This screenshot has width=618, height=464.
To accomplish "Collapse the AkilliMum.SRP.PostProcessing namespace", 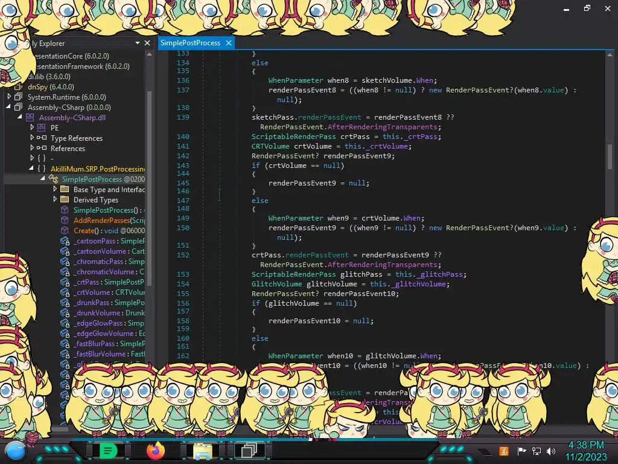I will 31,169.
